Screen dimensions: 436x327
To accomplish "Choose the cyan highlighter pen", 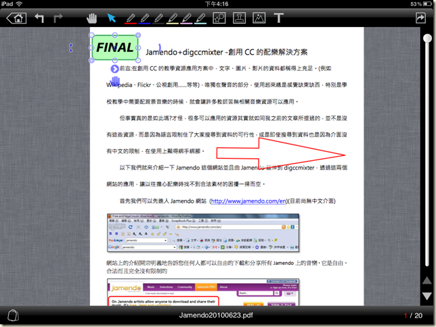I will (x=200, y=19).
